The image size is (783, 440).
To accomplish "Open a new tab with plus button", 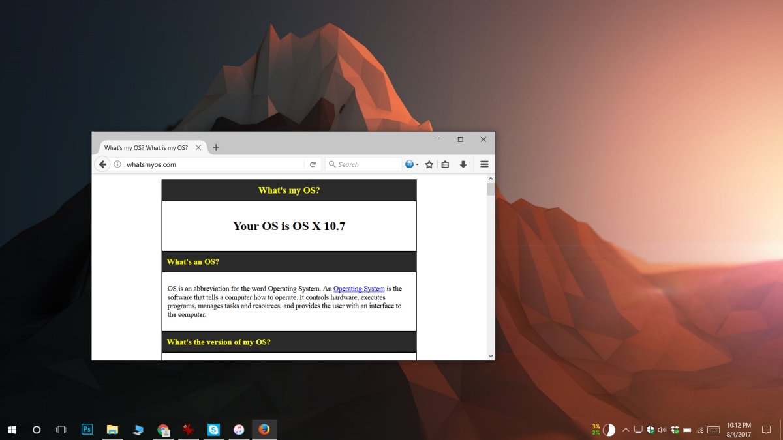I will click(216, 147).
